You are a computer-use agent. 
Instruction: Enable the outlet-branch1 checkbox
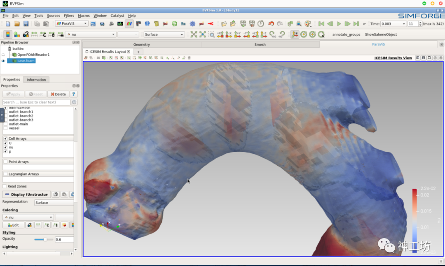coord(5,112)
